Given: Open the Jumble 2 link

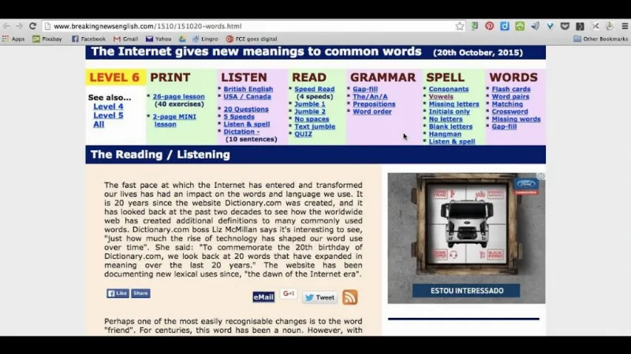Looking at the screenshot, I should pyautogui.click(x=310, y=112).
